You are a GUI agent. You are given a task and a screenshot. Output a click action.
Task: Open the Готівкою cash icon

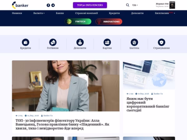[53, 42]
